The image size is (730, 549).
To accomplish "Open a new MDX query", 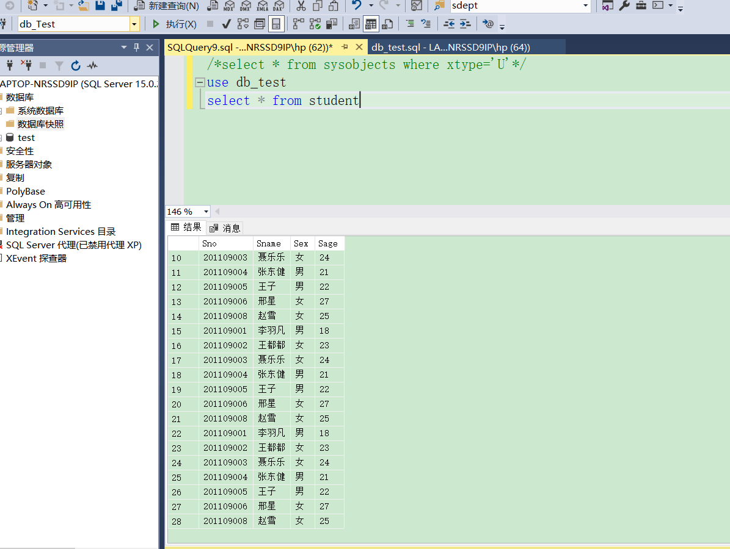I will coord(229,5).
